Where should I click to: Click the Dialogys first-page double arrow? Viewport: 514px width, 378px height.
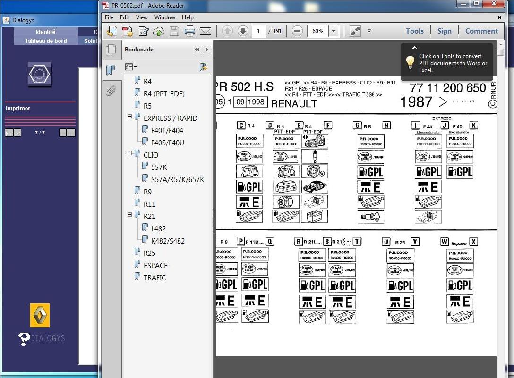coord(9,133)
